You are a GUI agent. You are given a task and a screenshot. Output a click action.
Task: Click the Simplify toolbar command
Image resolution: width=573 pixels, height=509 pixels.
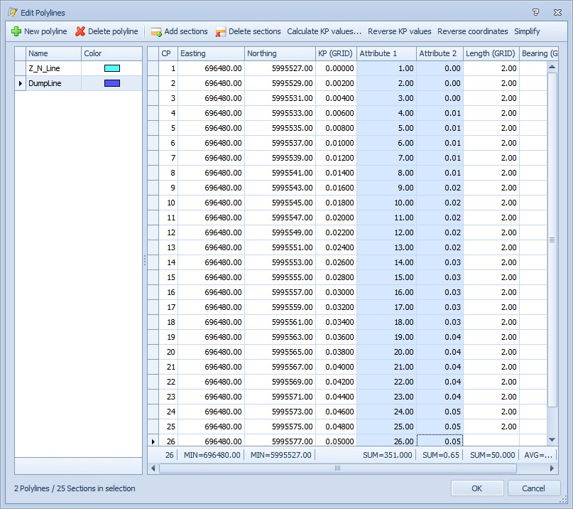(527, 31)
